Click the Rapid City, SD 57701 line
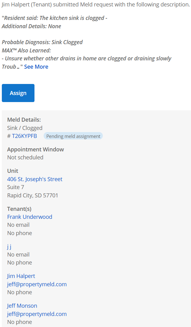 [x=32, y=195]
